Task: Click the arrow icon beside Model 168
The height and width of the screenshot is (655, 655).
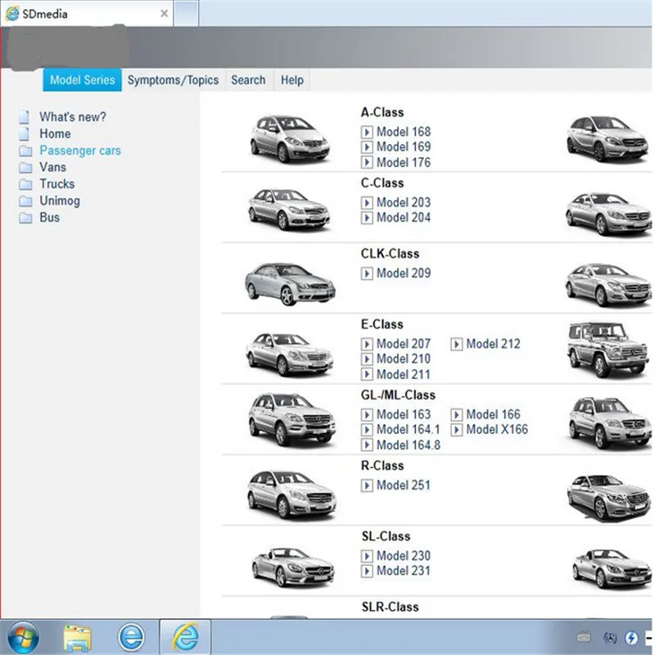Action: [x=366, y=132]
